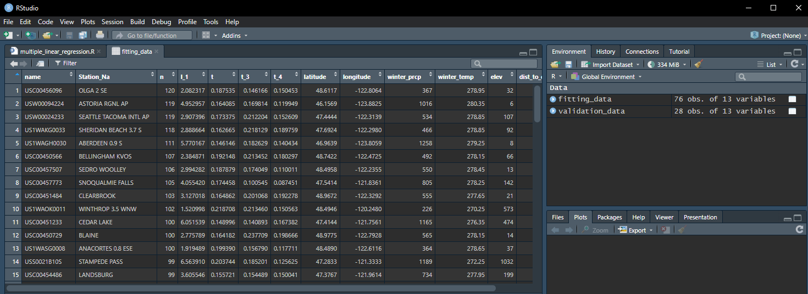808x294 pixels.
Task: Click the data viewer search field
Action: point(503,63)
